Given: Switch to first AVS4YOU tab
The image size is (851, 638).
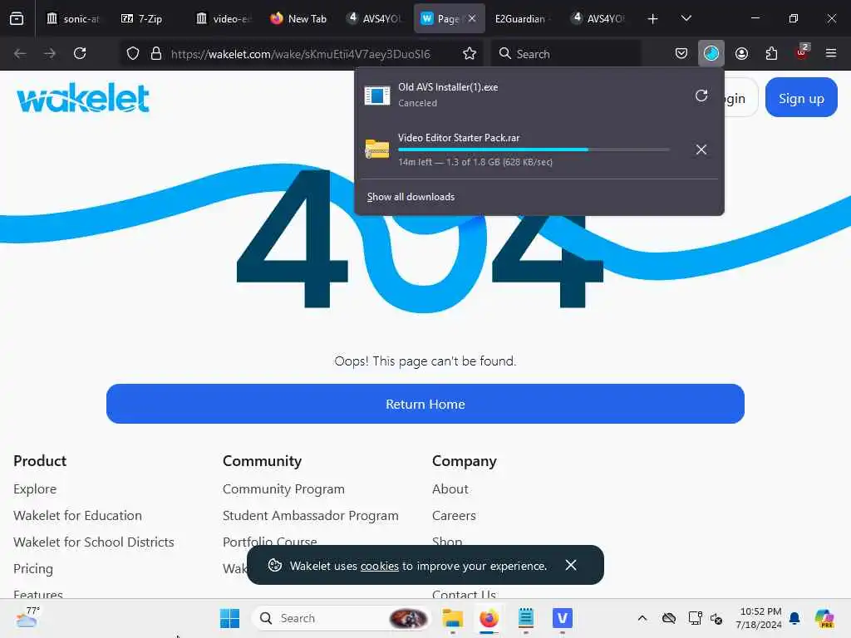Looking at the screenshot, I should 375,18.
